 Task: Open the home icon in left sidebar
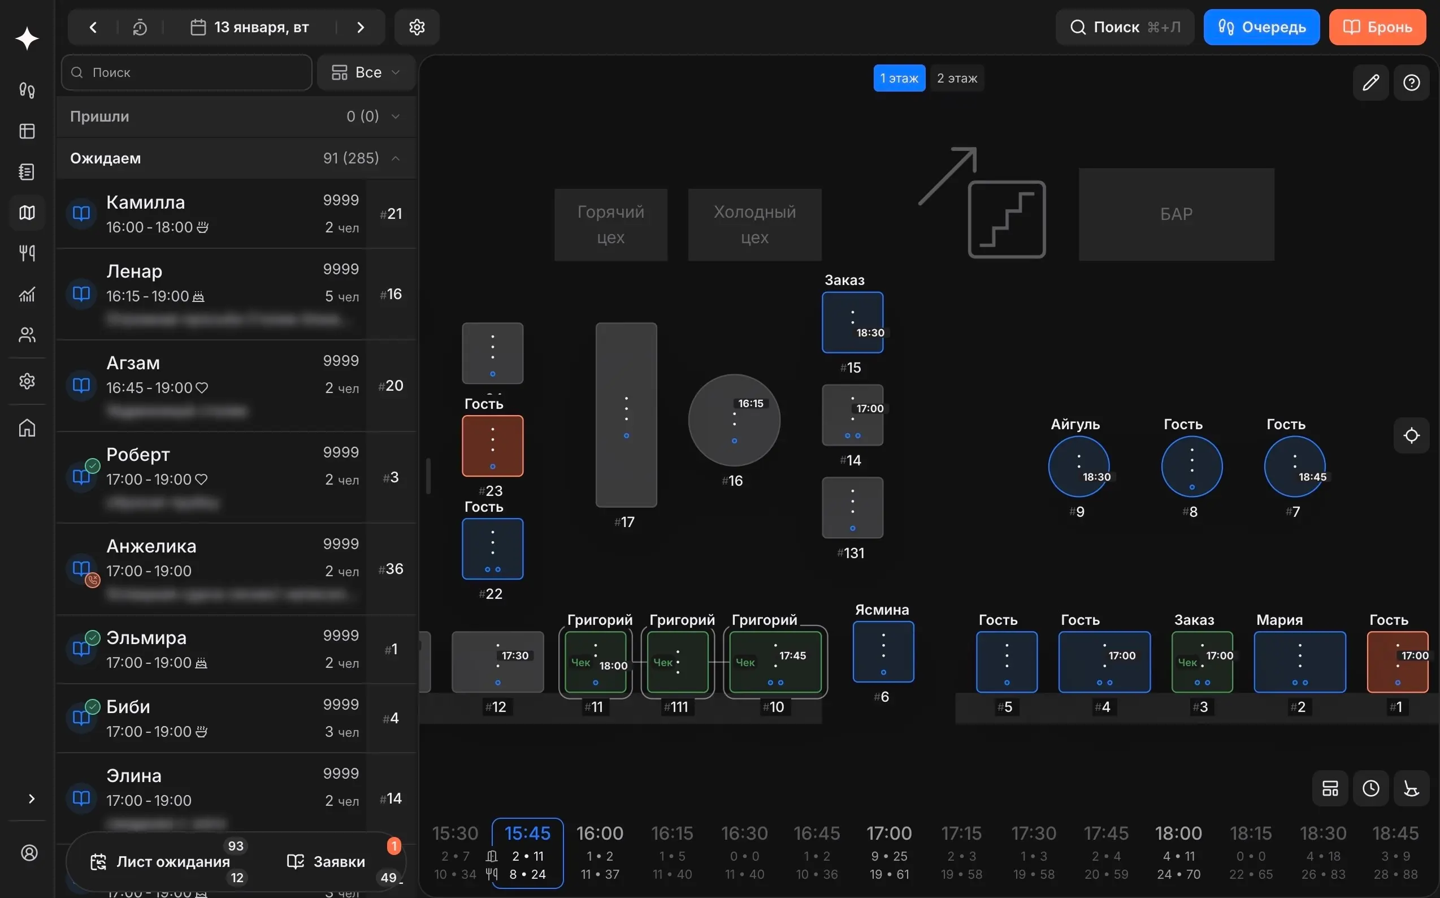pos(27,428)
